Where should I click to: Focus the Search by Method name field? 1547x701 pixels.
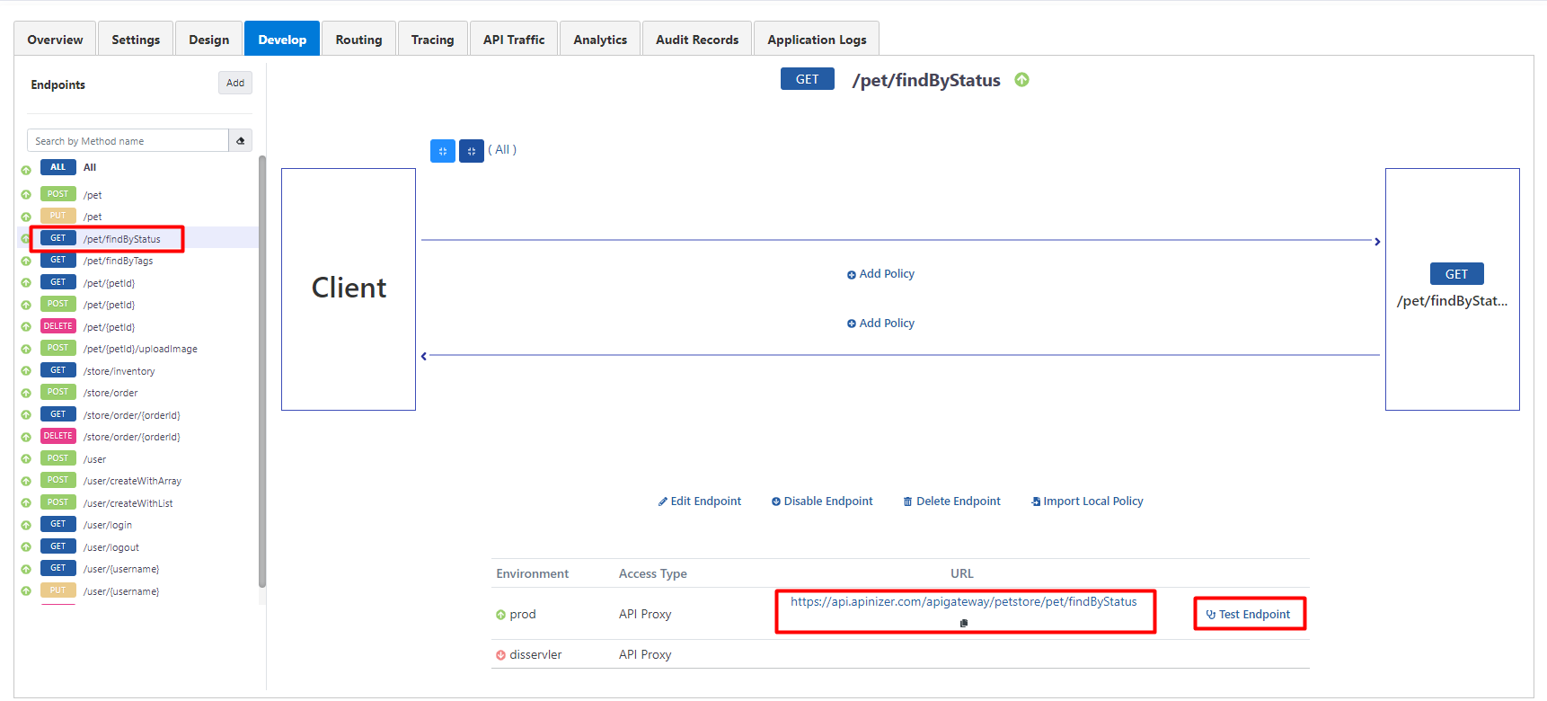128,141
